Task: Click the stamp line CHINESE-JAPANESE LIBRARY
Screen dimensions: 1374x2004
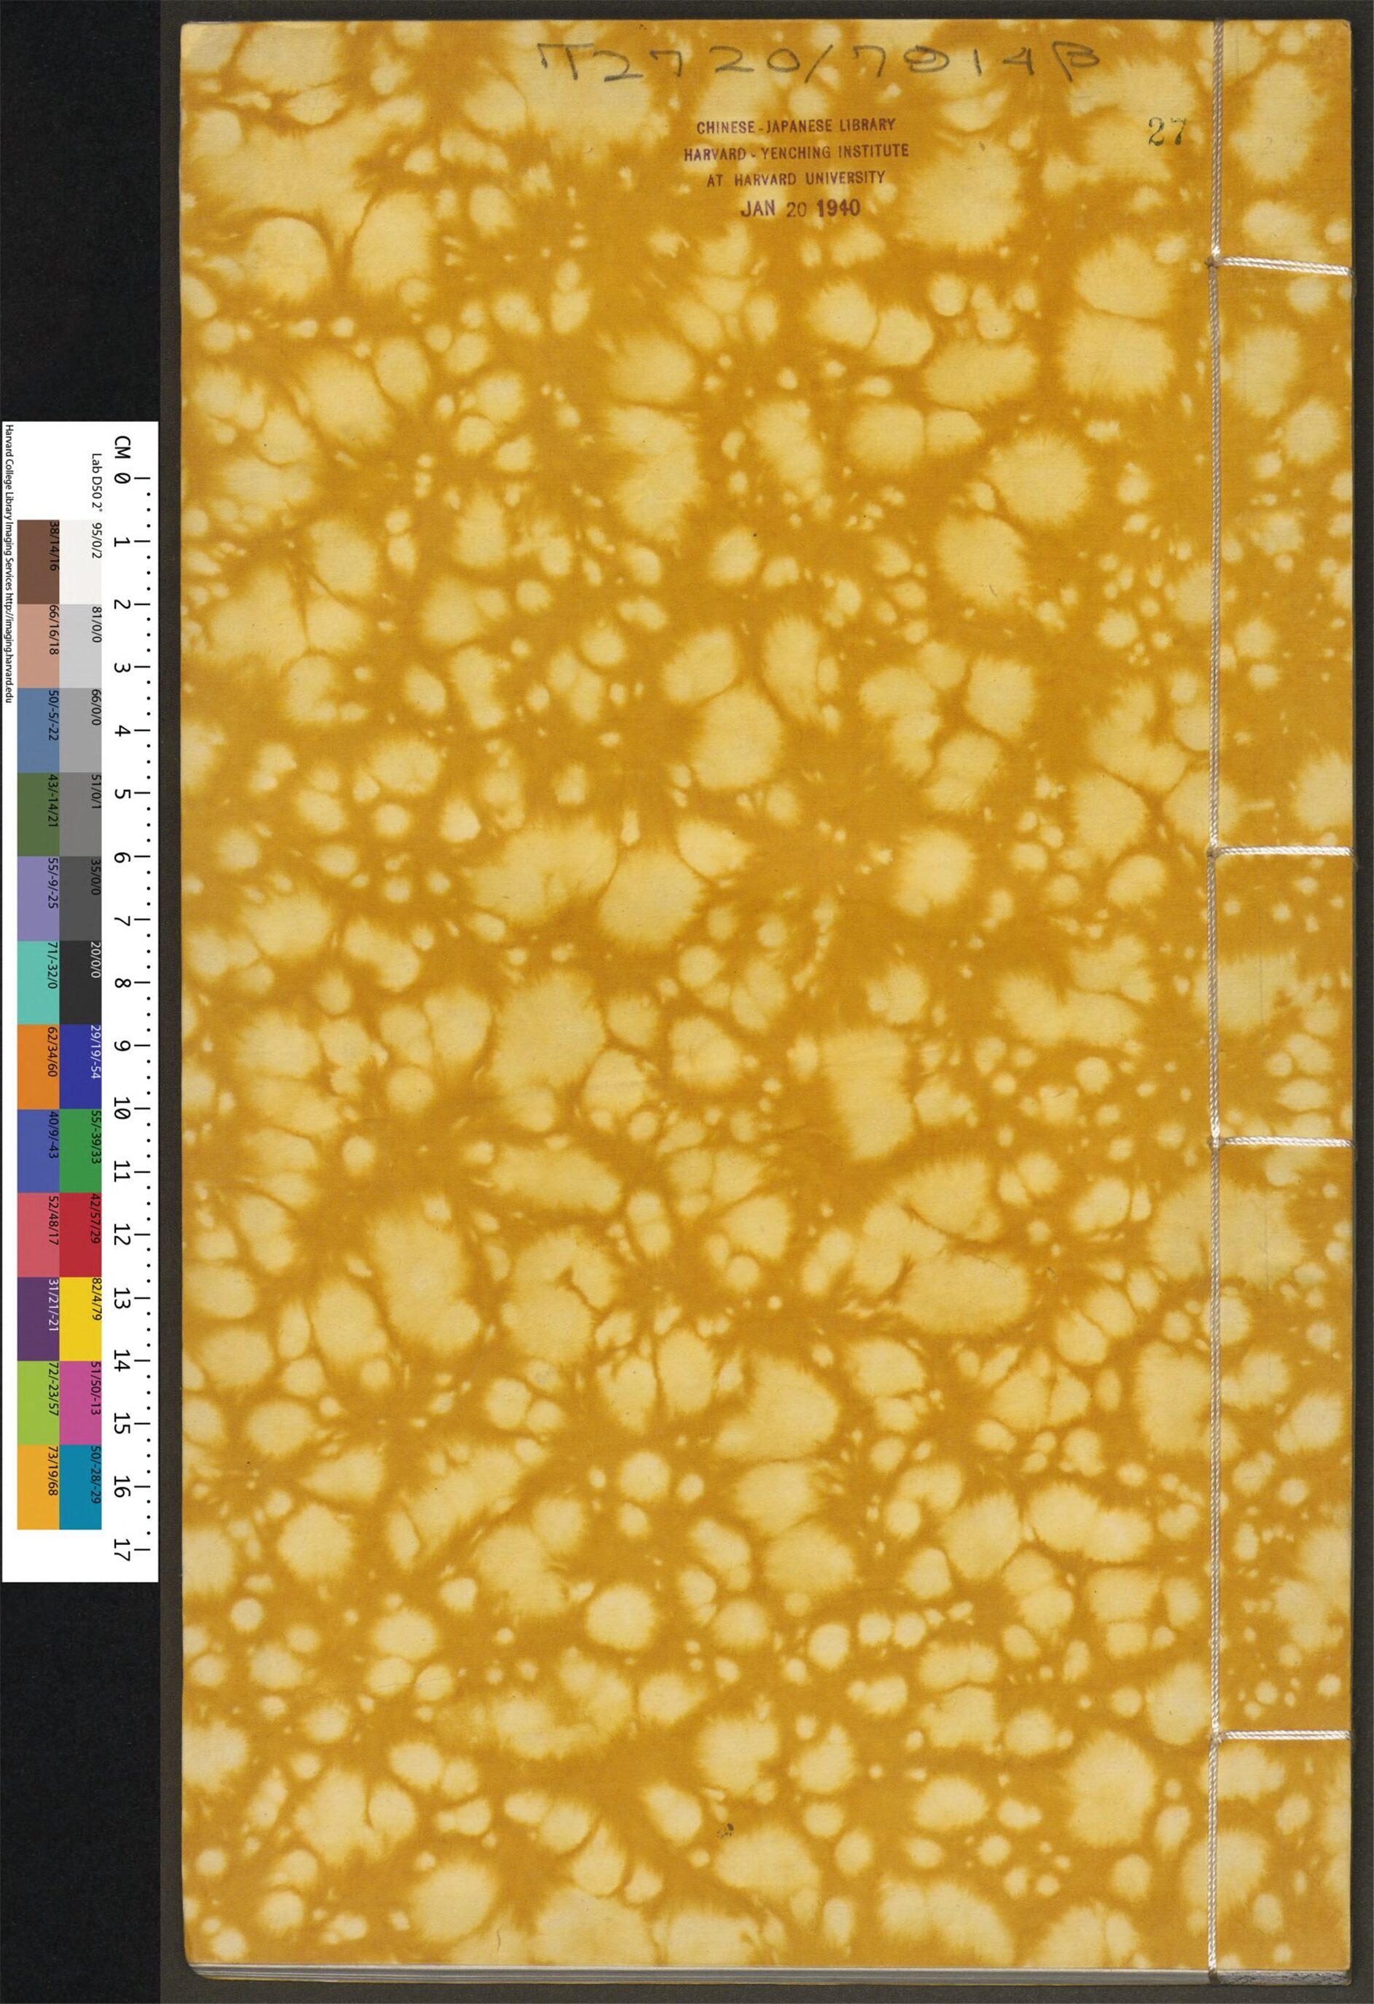Action: [x=796, y=126]
